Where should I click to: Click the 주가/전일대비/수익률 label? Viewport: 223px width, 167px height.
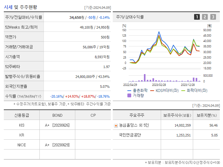[24, 17]
